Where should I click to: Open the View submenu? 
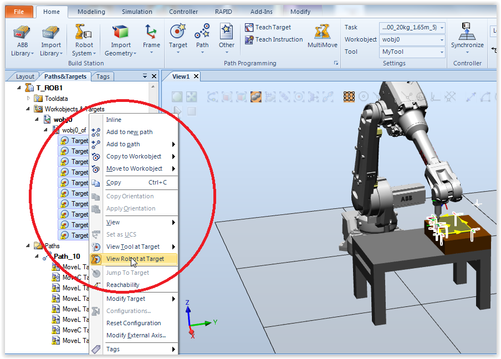click(x=134, y=222)
